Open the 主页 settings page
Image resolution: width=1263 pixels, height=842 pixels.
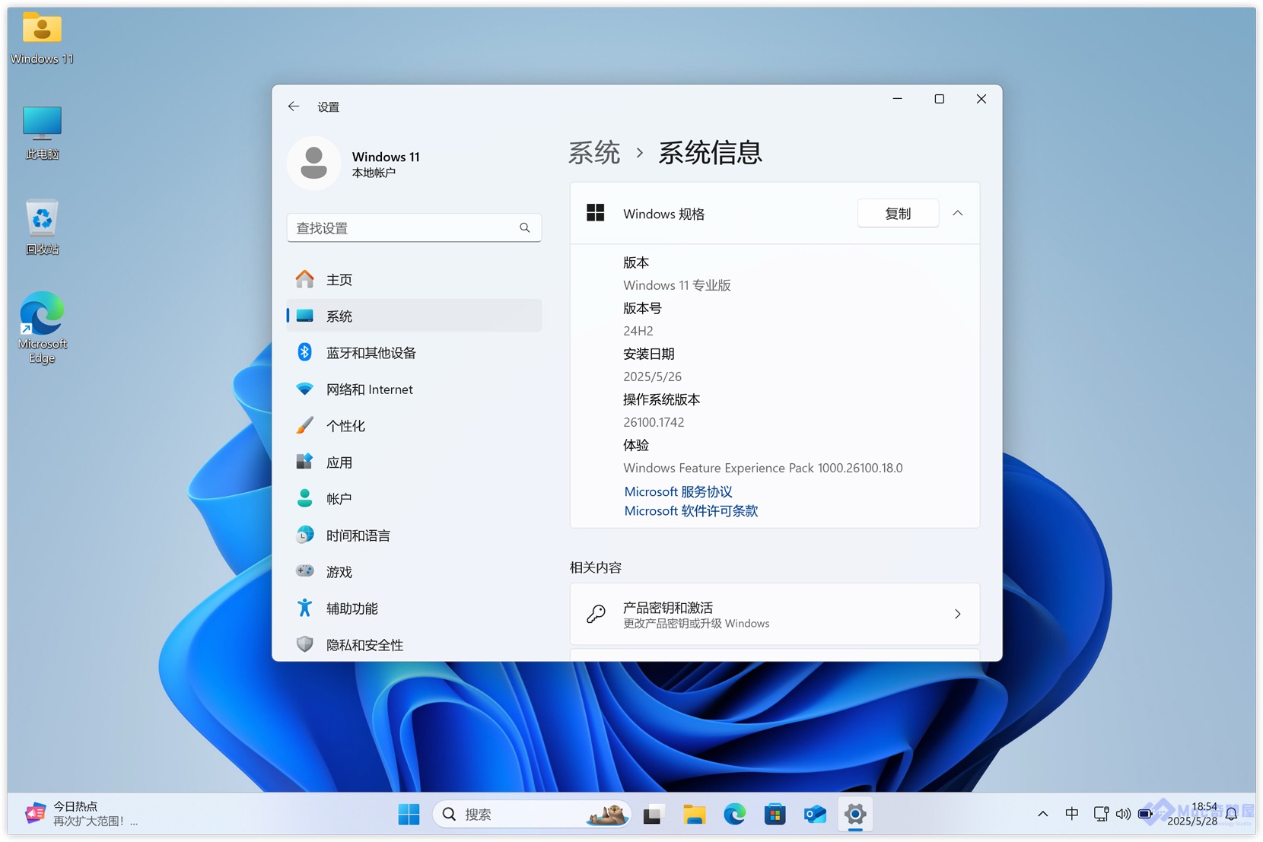pyautogui.click(x=414, y=279)
